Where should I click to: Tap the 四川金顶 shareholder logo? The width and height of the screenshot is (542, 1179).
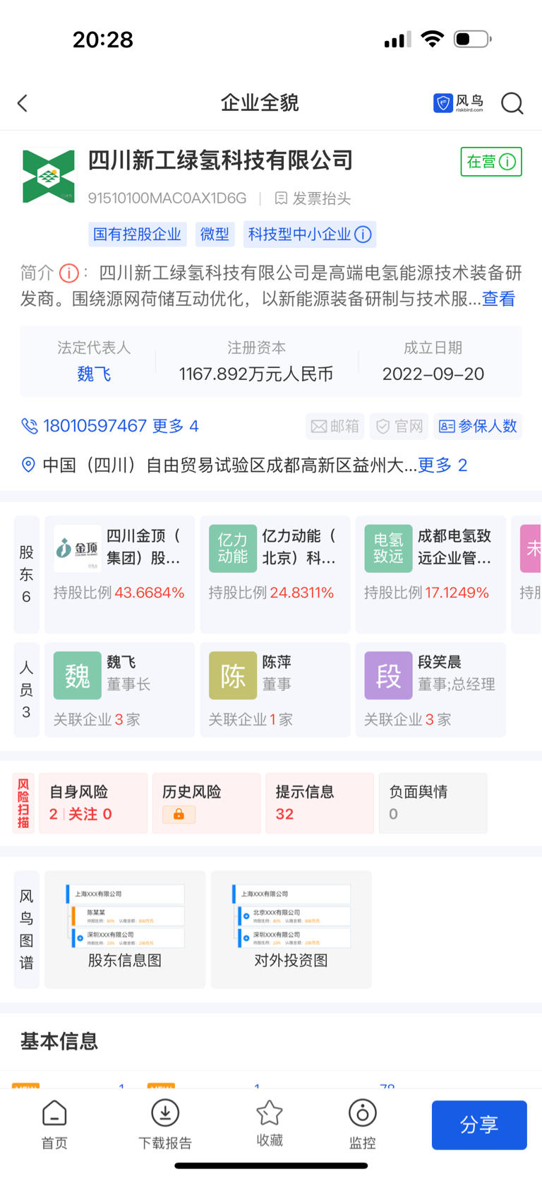(x=77, y=548)
